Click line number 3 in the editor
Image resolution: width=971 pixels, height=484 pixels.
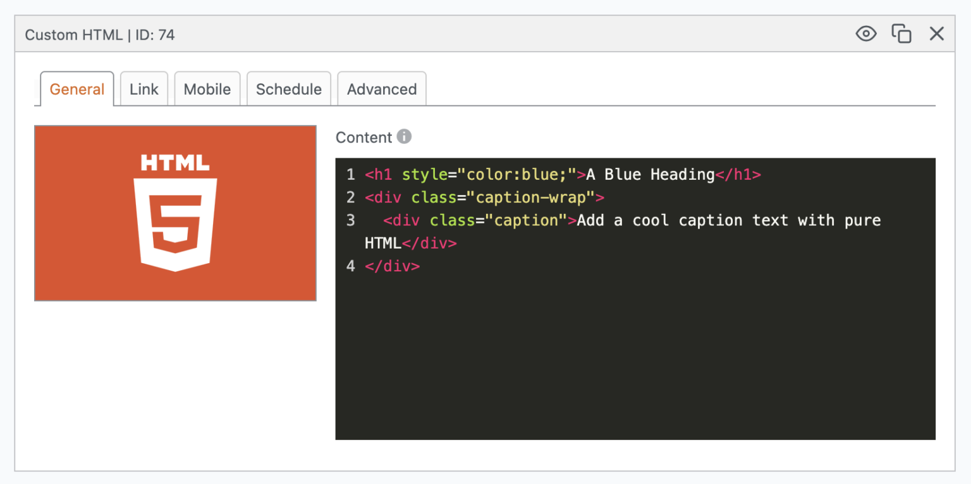350,220
